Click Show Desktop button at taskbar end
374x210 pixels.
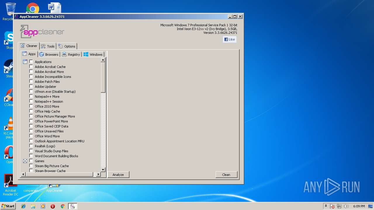click(371, 206)
